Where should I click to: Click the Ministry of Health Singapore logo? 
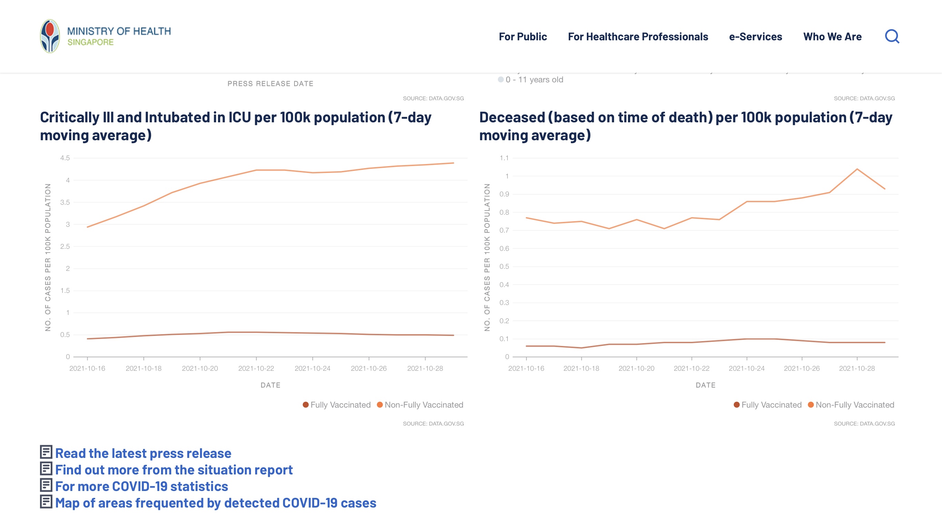pos(105,36)
